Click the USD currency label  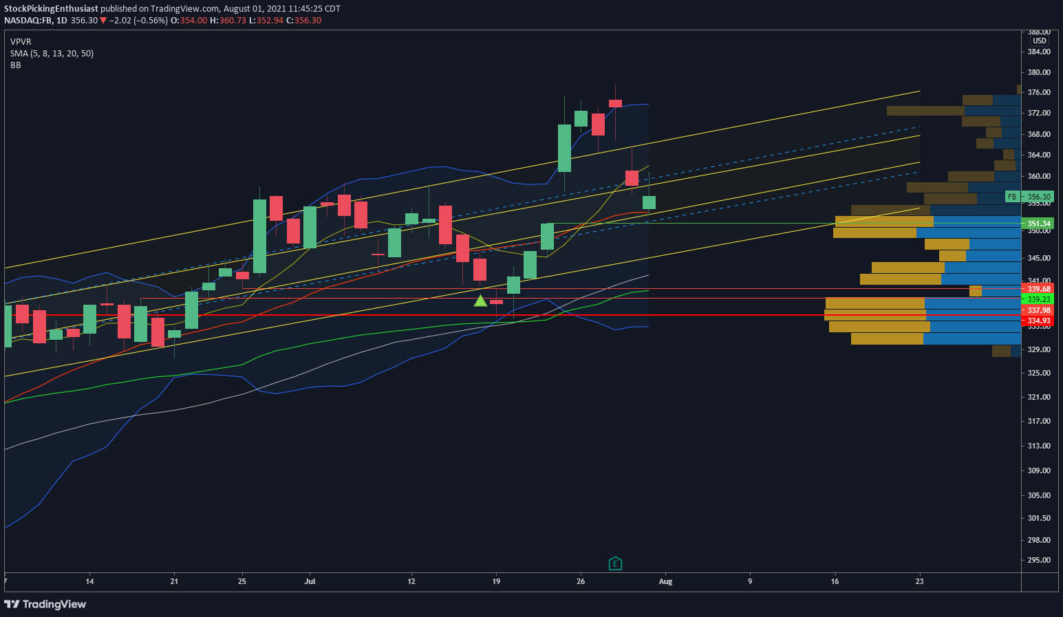click(x=1039, y=41)
